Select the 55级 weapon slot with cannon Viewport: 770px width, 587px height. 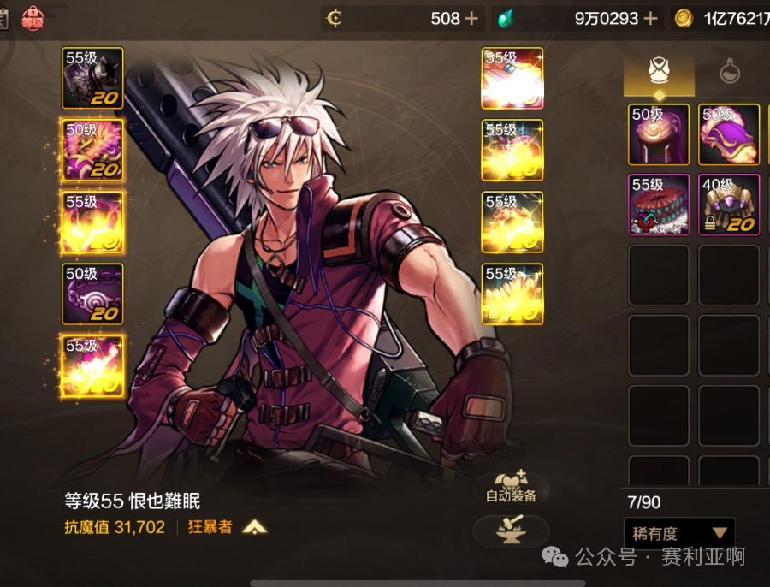tap(92, 78)
